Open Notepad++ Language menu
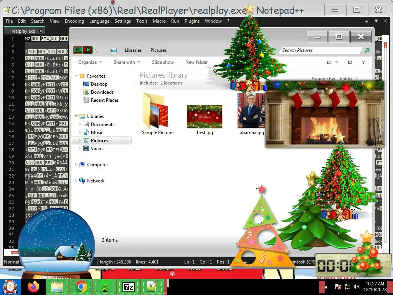This screenshot has height=295, width=393. (99, 21)
